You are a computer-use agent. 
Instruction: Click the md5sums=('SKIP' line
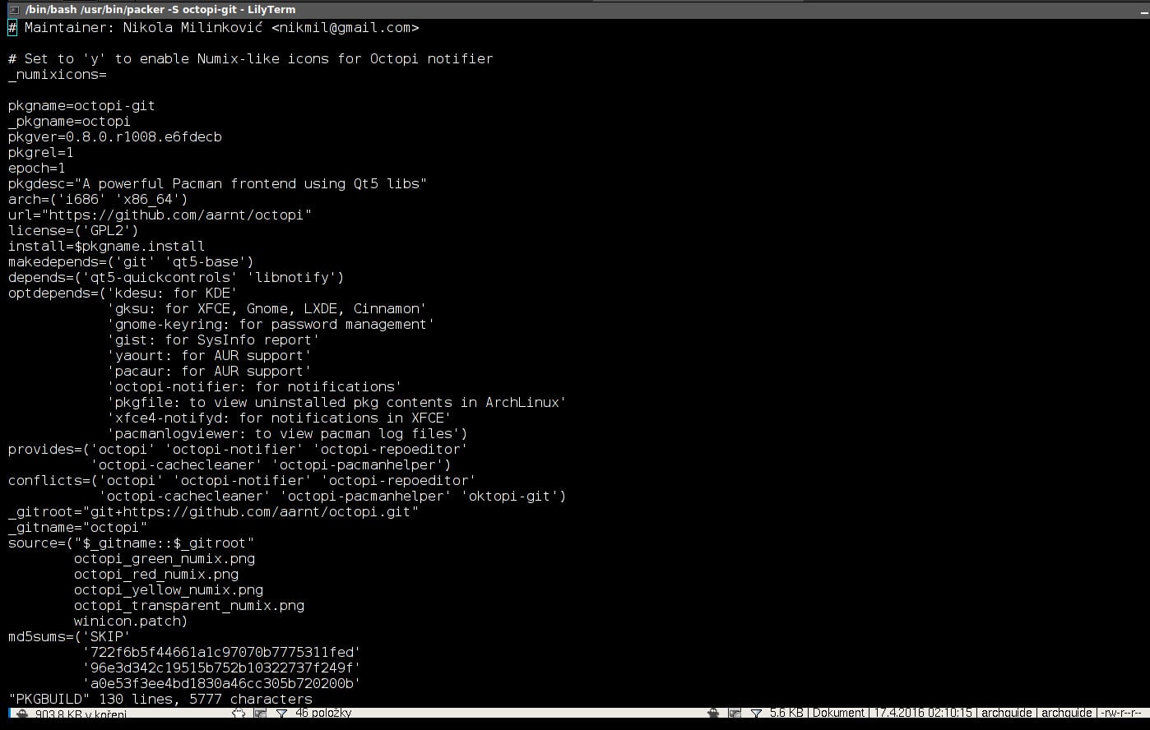(x=69, y=636)
